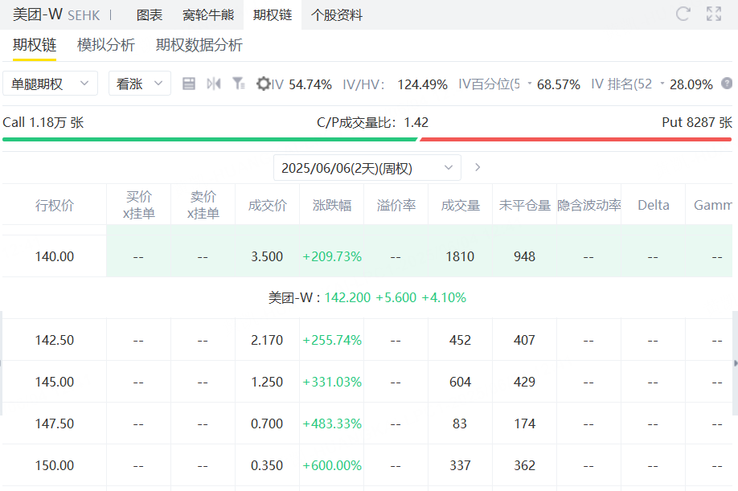
Task: Open the 期权数据分析 sub-tab
Action: [199, 45]
